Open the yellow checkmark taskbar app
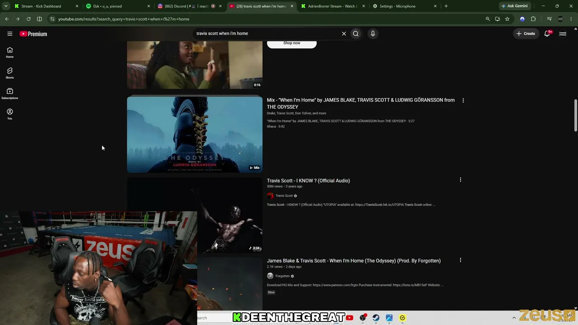 click(402, 318)
